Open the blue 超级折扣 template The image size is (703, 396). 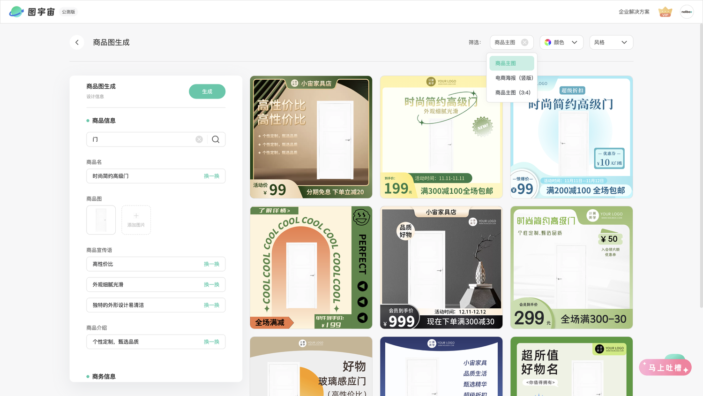571,137
